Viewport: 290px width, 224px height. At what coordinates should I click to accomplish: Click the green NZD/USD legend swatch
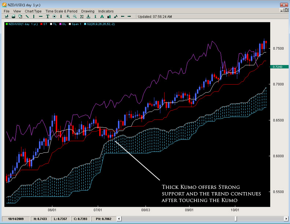tap(7, 24)
